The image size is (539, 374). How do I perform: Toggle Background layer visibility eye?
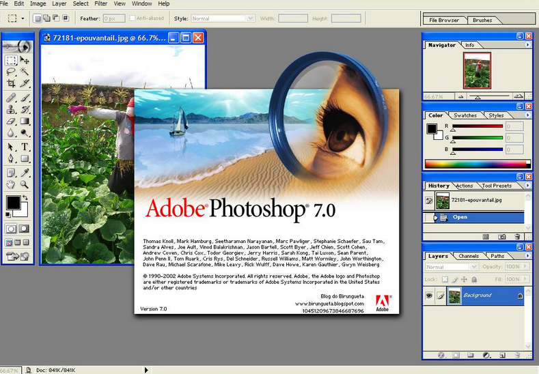(x=429, y=296)
